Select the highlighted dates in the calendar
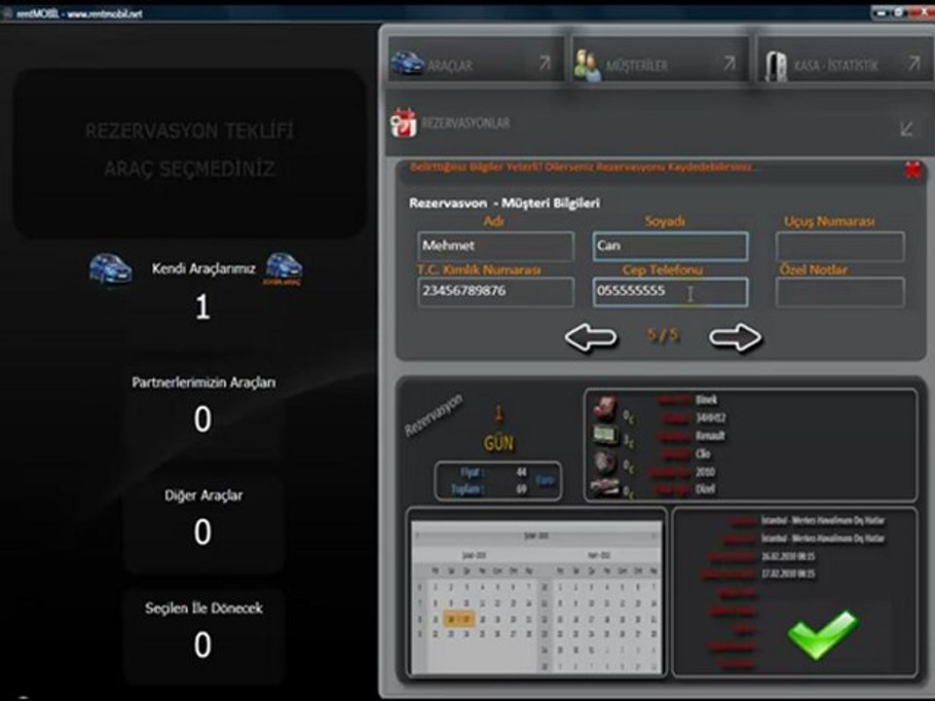The height and width of the screenshot is (701, 935). [x=459, y=620]
